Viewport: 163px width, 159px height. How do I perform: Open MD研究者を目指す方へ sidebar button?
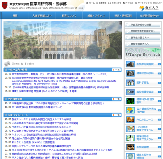(143, 31)
